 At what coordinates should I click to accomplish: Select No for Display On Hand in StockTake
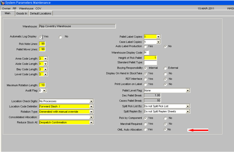(165, 74)
